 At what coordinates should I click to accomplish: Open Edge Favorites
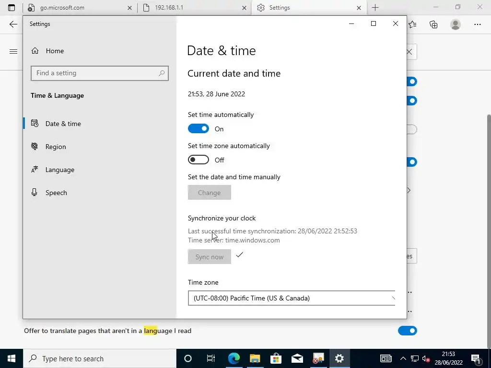tap(412, 24)
